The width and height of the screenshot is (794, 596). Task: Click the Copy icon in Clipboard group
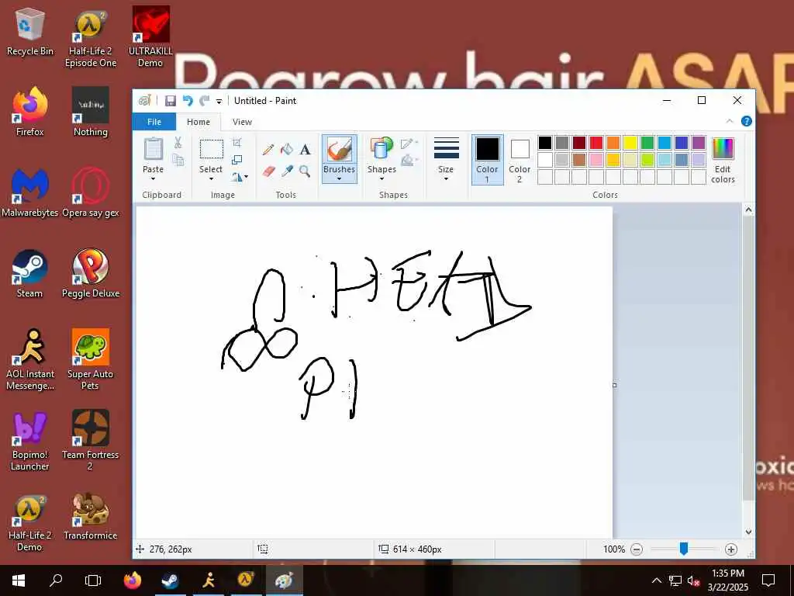178,161
